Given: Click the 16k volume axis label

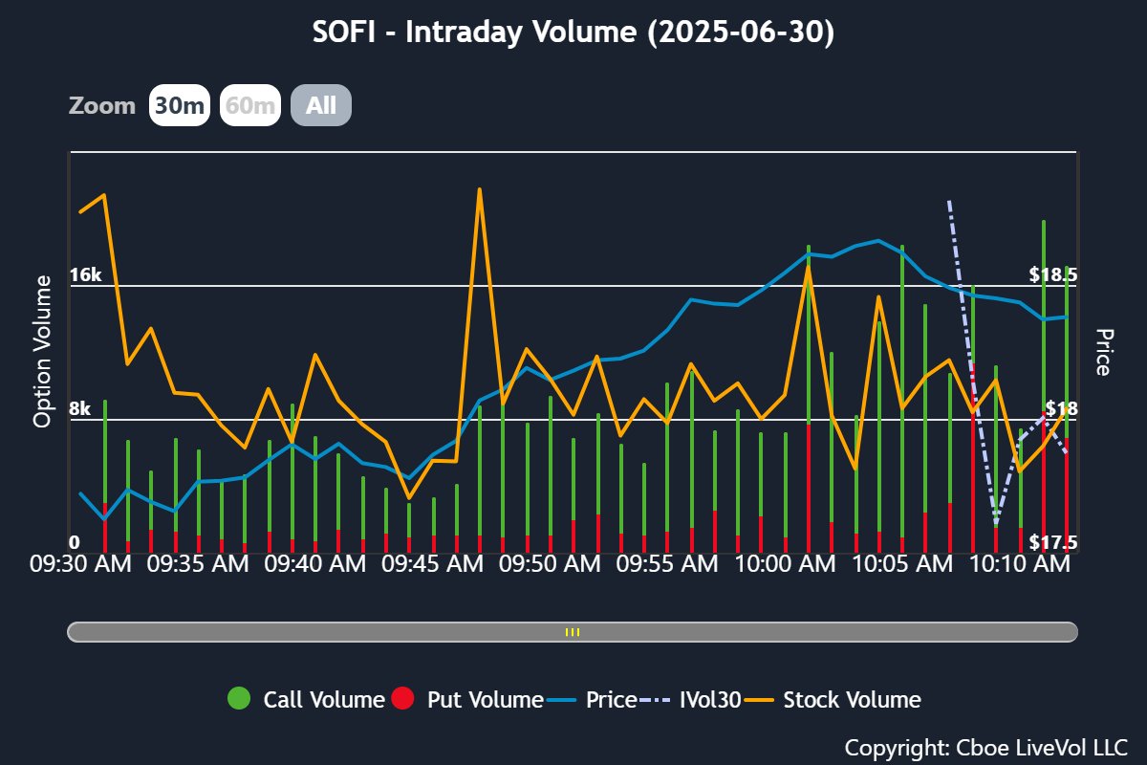Looking at the screenshot, I should coord(85,275).
